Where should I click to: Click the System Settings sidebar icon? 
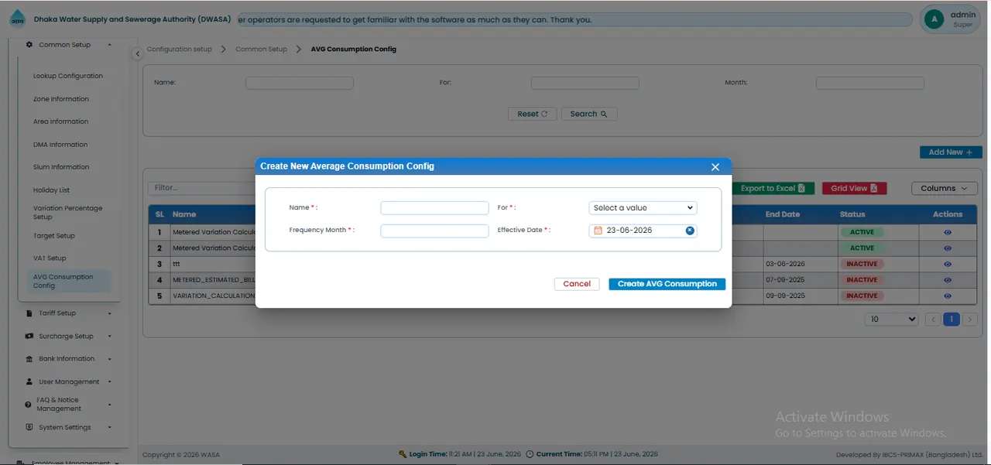pyautogui.click(x=29, y=427)
